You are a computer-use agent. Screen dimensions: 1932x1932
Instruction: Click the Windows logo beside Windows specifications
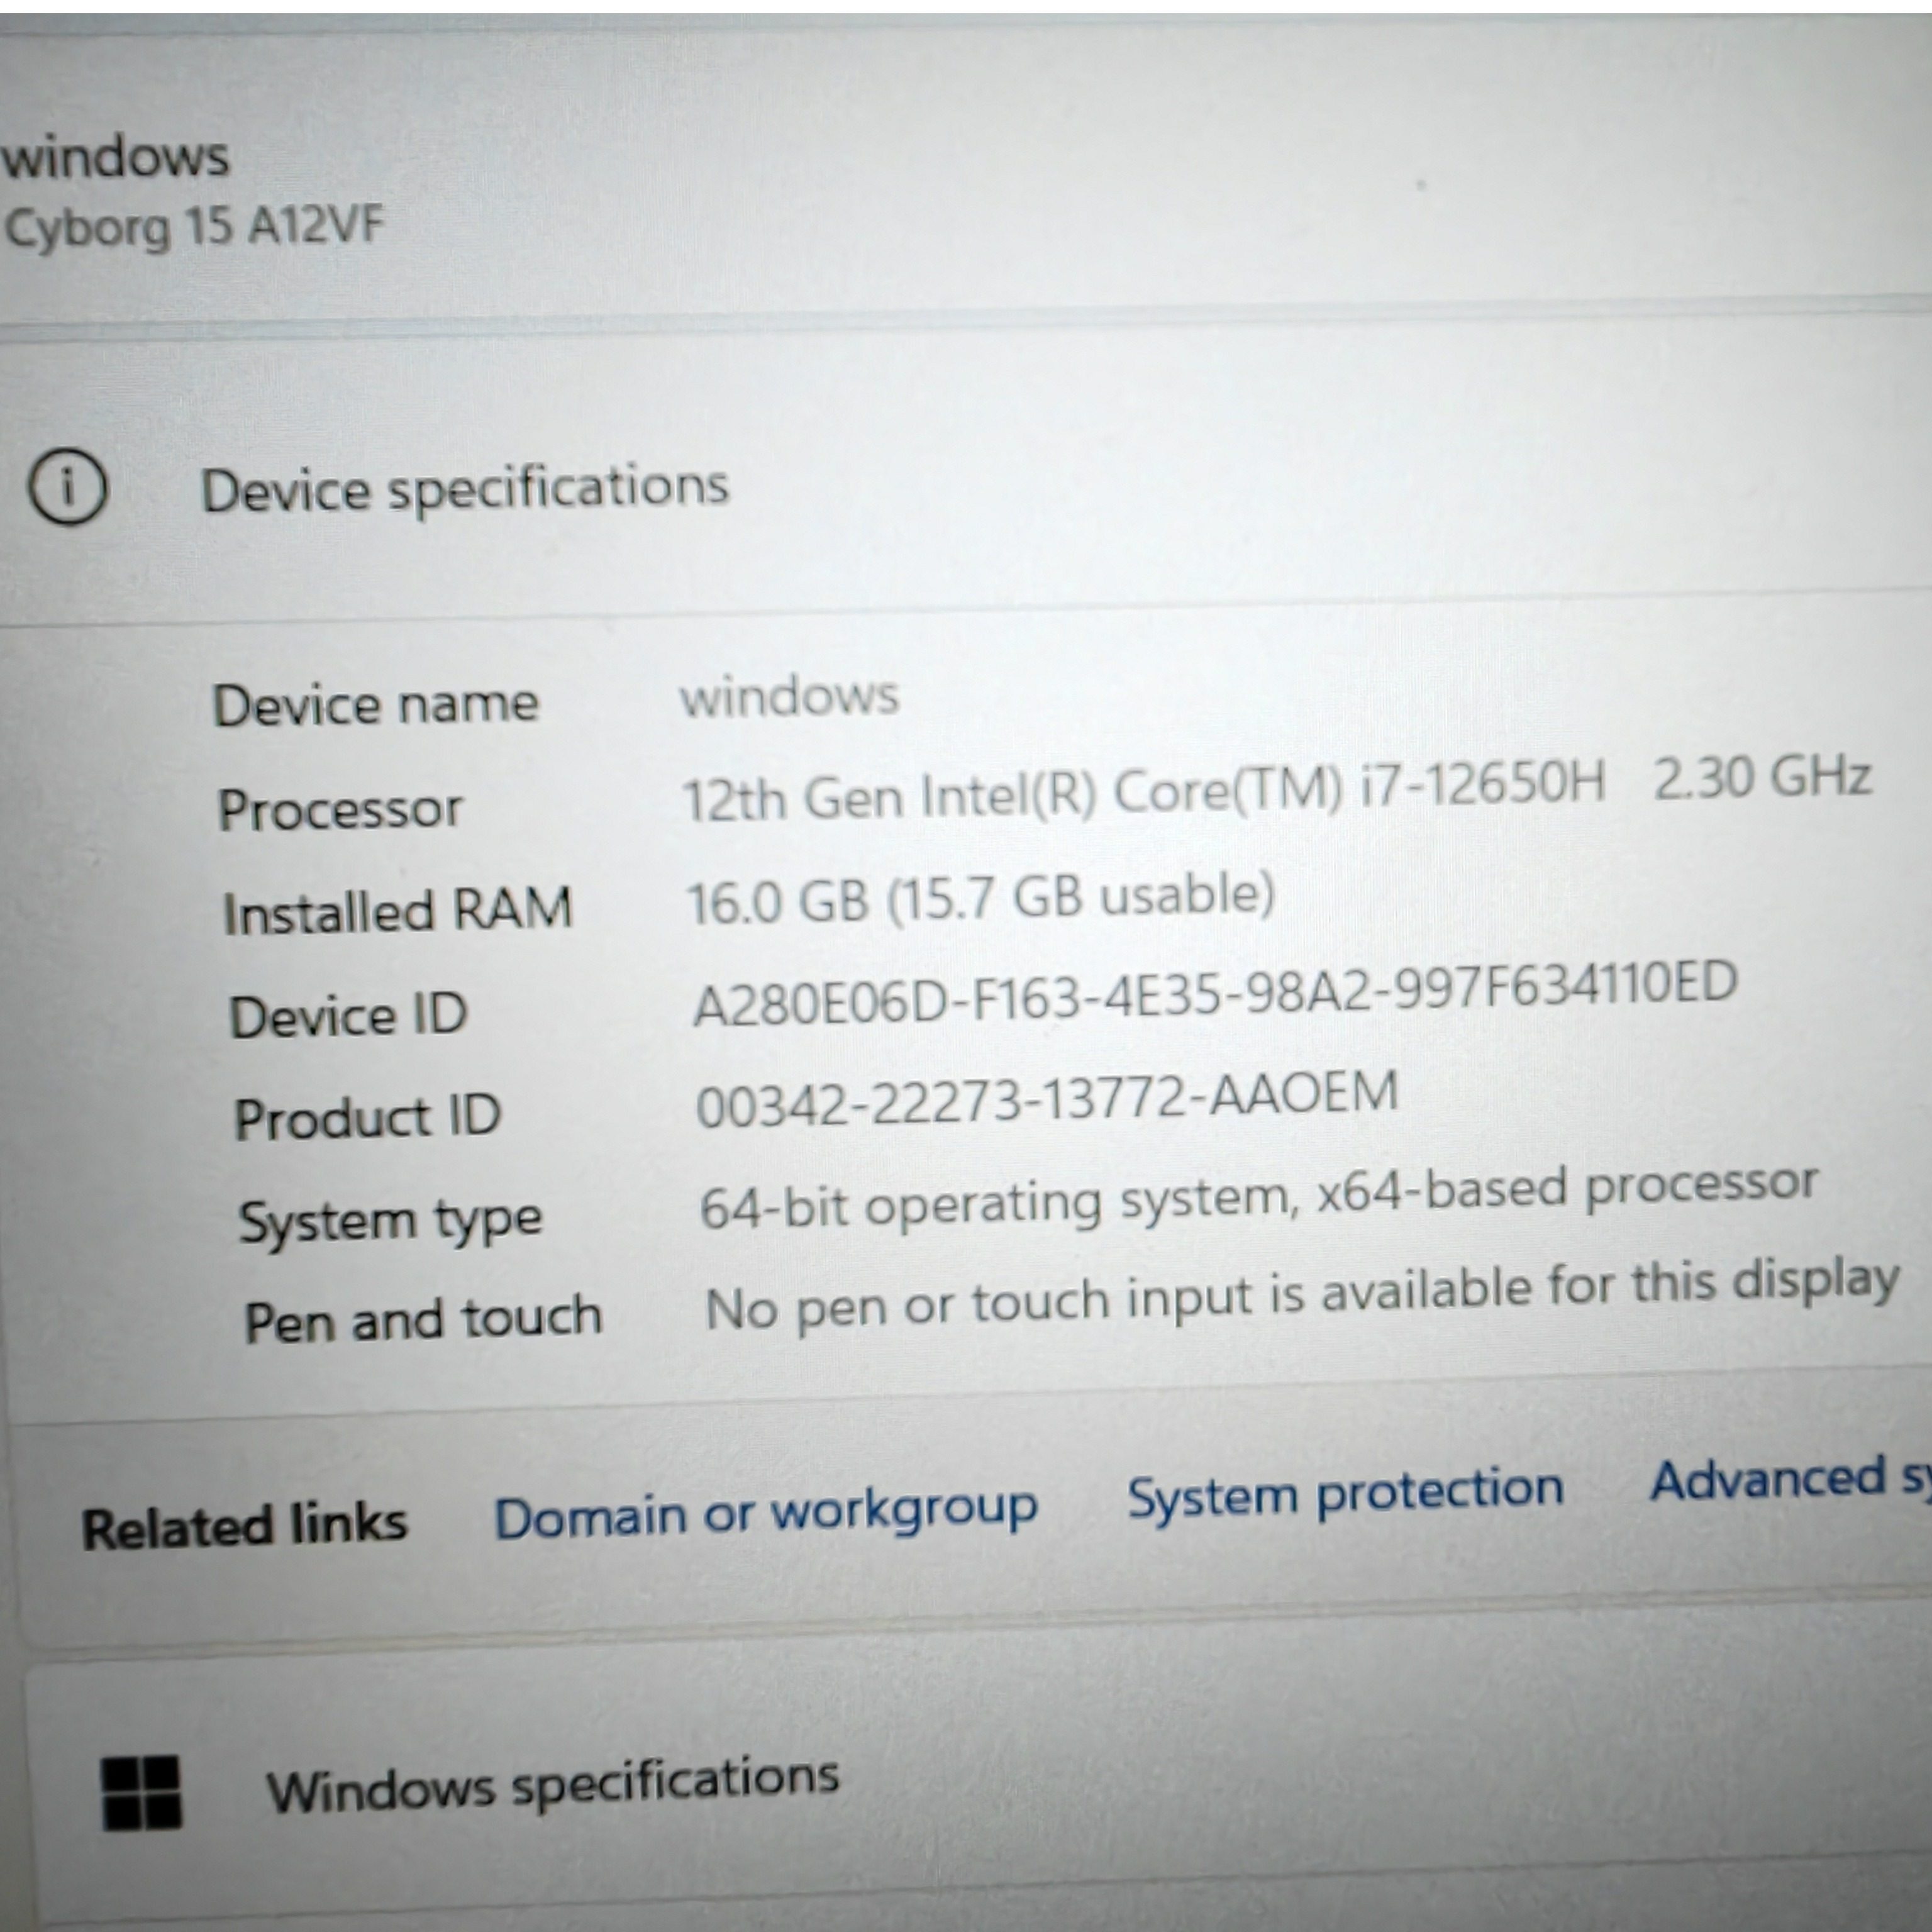[142, 1794]
